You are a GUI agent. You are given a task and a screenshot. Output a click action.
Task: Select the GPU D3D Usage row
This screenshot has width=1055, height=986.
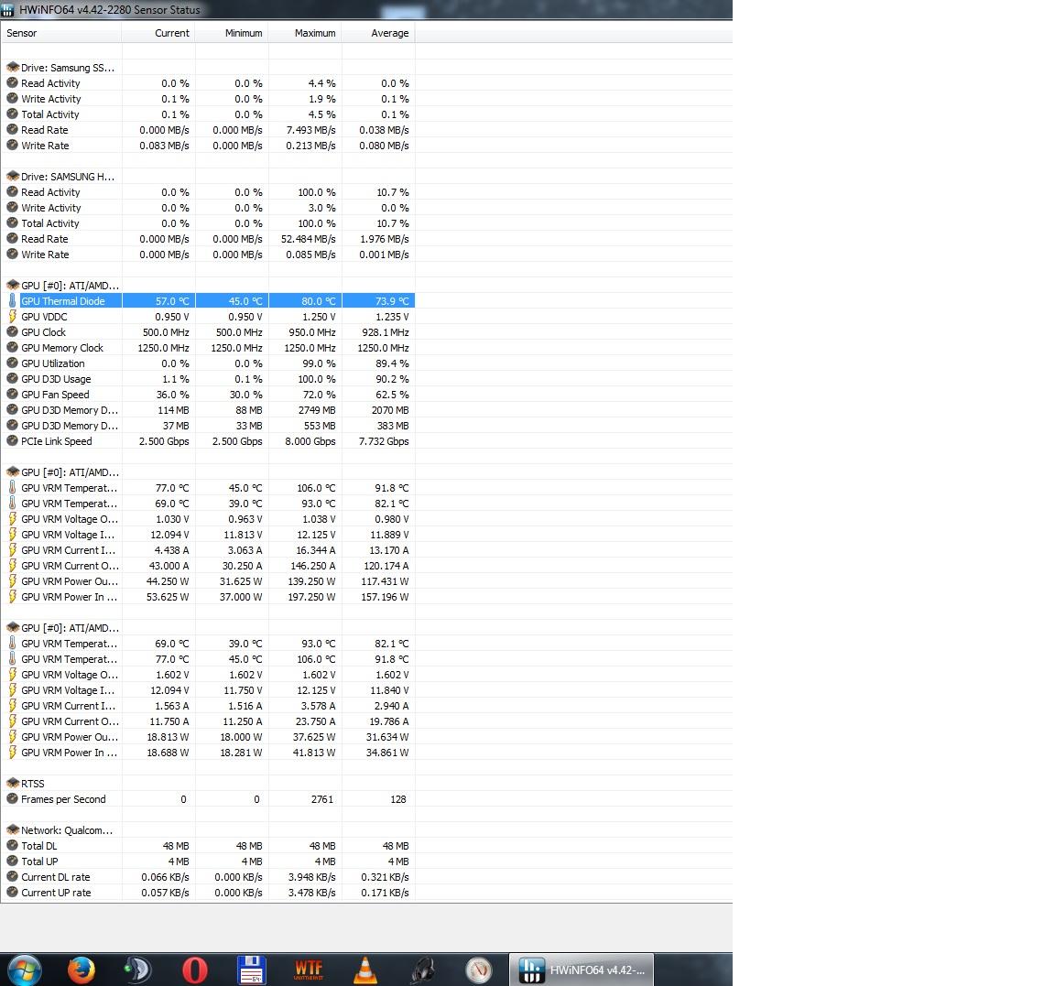pyautogui.click(x=208, y=379)
